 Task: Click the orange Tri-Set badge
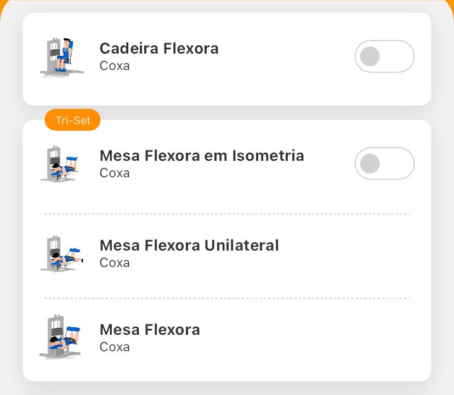tap(72, 120)
